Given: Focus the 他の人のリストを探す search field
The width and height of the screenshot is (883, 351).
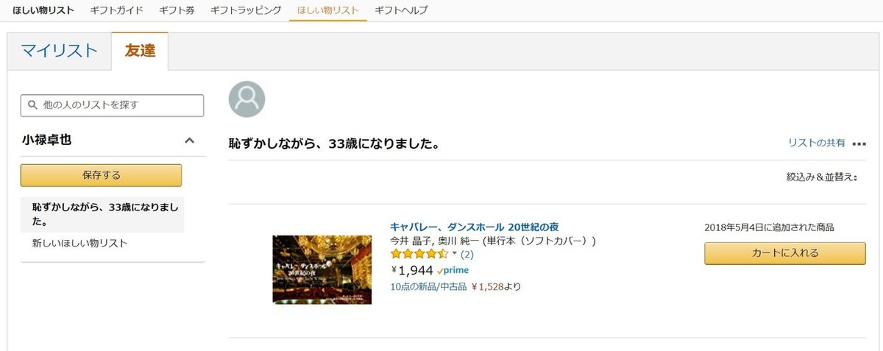Looking at the screenshot, I should pyautogui.click(x=112, y=105).
